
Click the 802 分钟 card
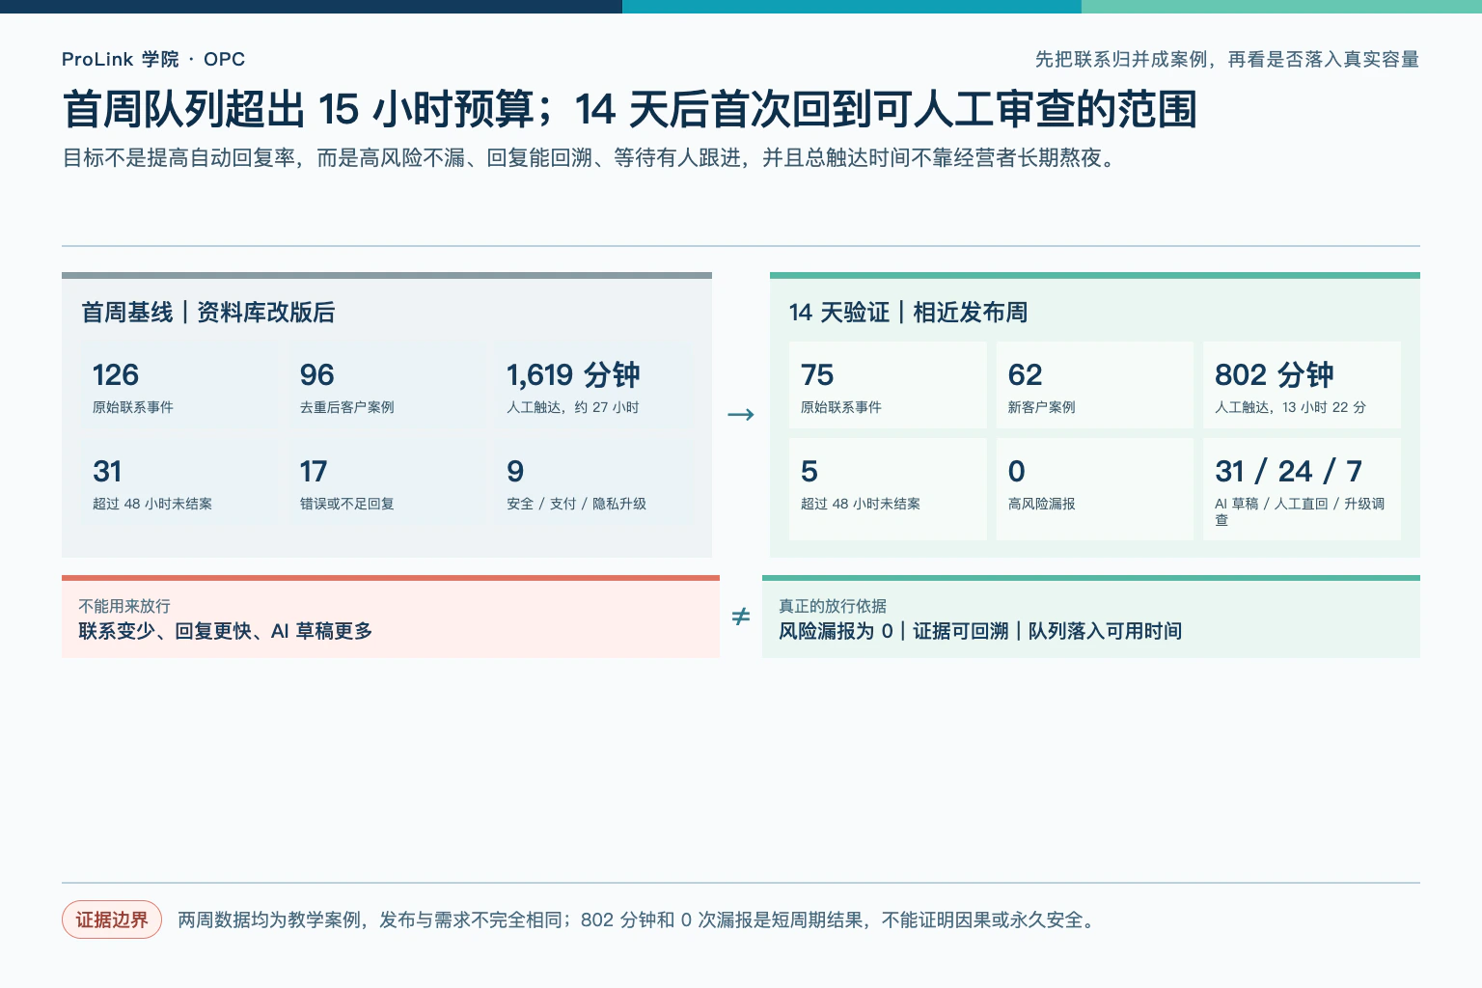click(1303, 385)
